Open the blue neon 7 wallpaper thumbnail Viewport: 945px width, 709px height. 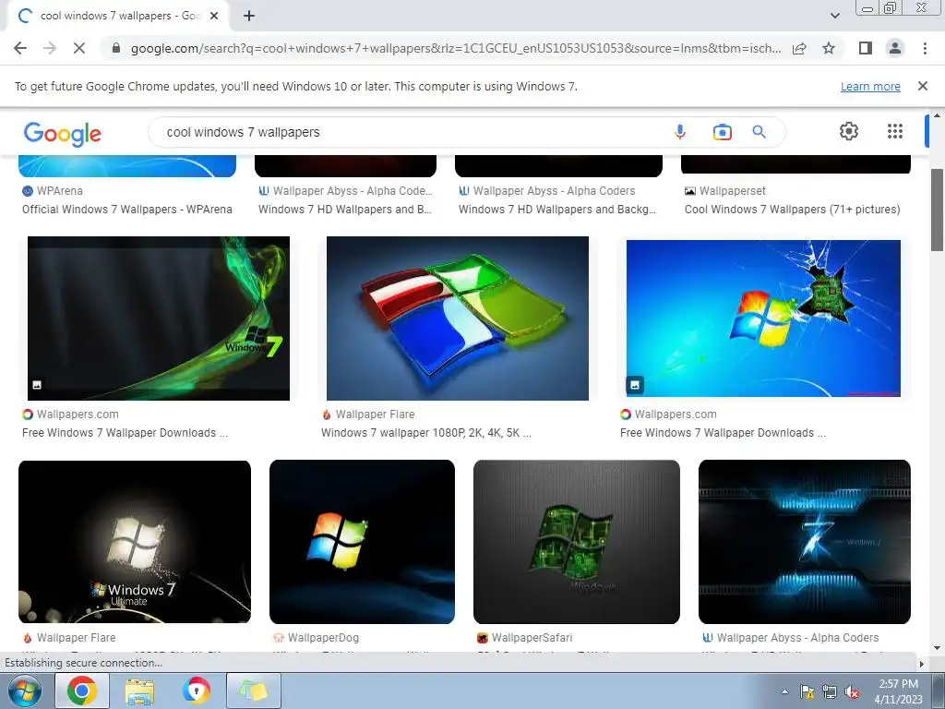coord(805,541)
